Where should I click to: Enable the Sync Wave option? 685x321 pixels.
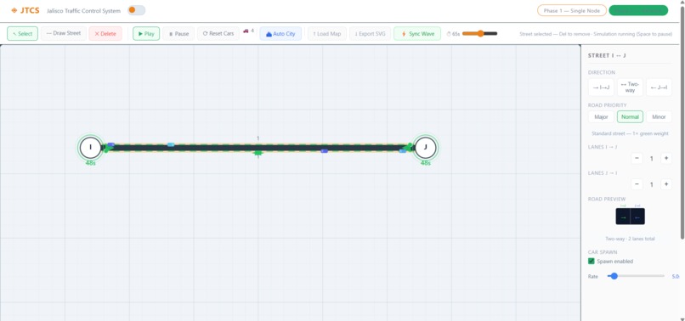tap(417, 34)
